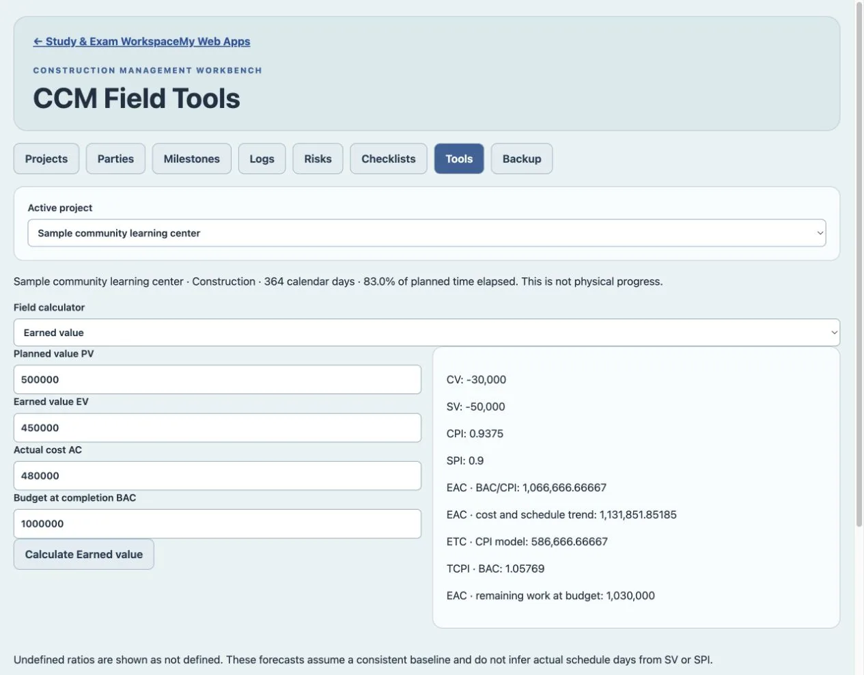This screenshot has height=675, width=864.
Task: Select the Budget at completion BAC field
Action: (217, 523)
